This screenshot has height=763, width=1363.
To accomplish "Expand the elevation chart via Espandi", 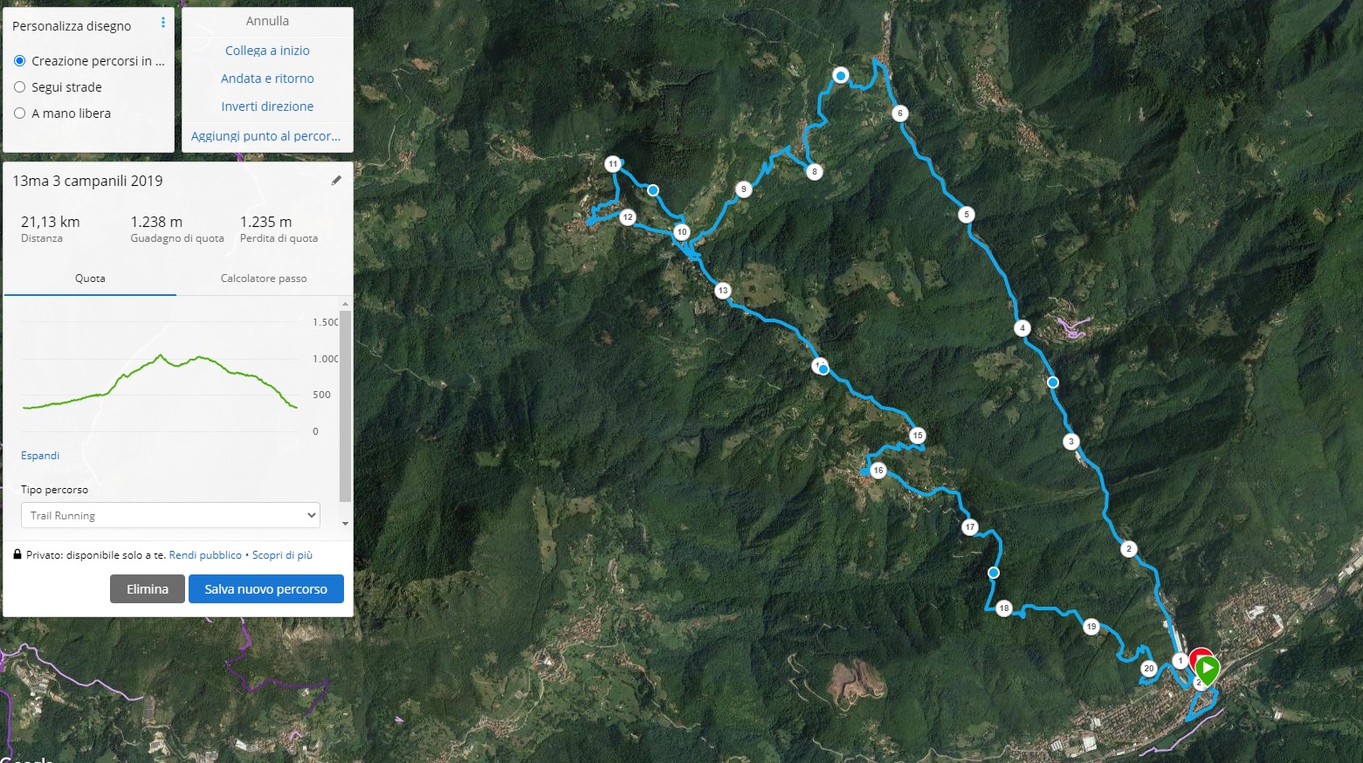I will (40, 456).
